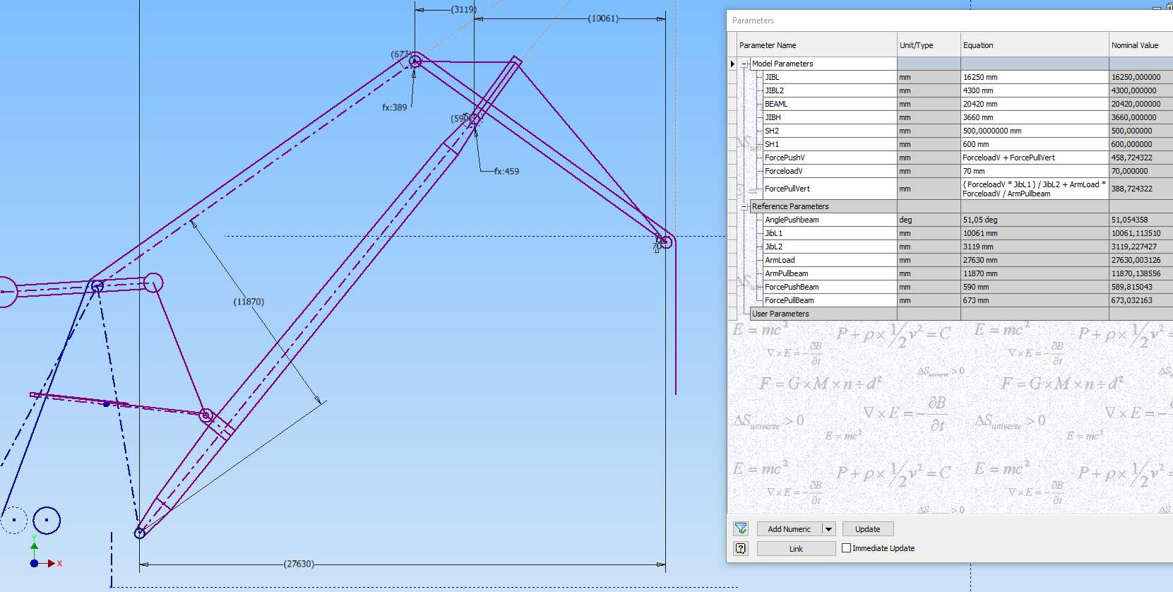Edit the 600 mm equation cell
1173x592 pixels.
click(1035, 144)
